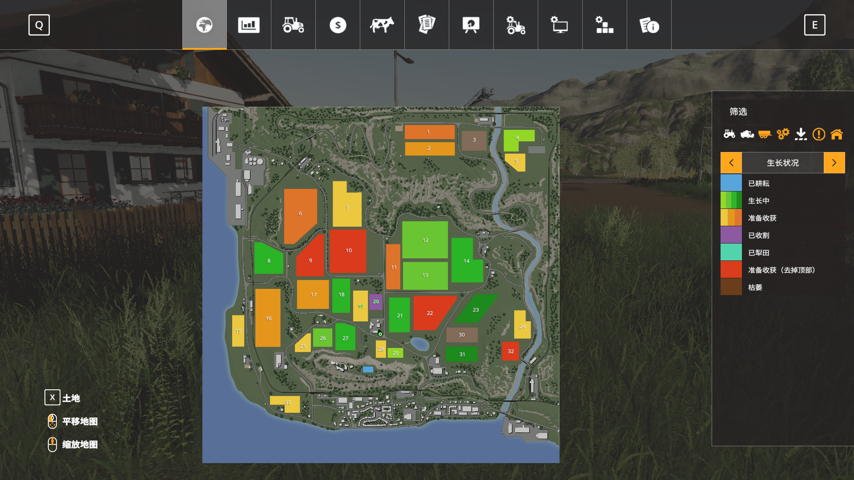
Task: Open the help info documents icon
Action: pyautogui.click(x=649, y=25)
